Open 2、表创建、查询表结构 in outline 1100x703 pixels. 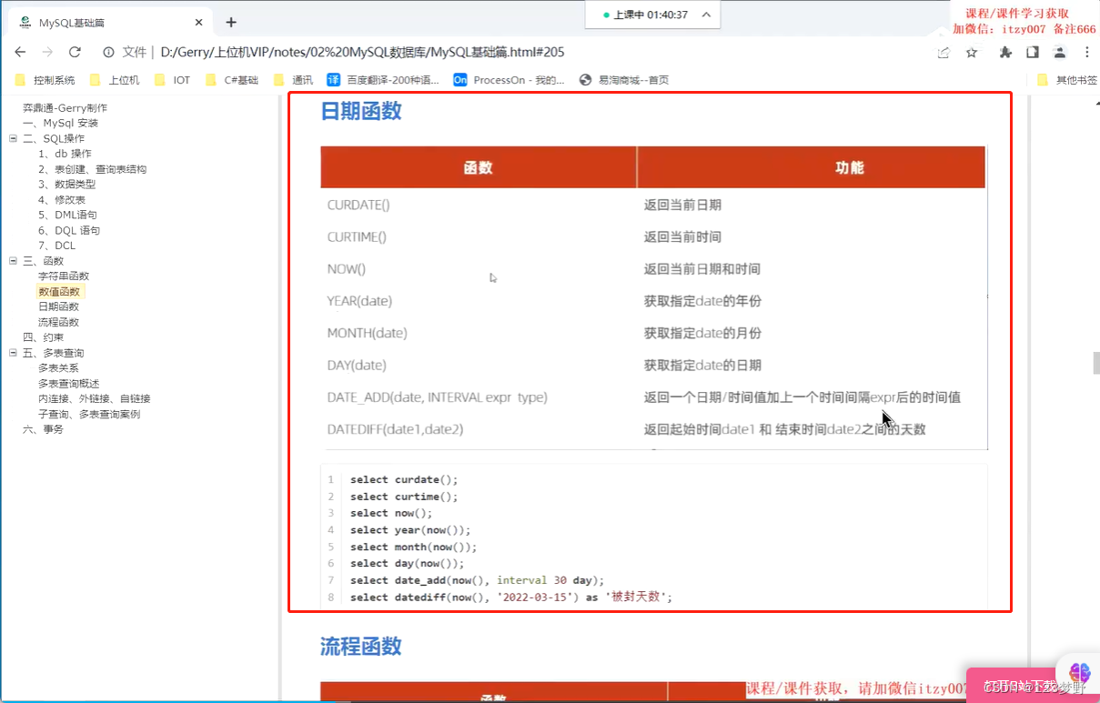point(92,169)
